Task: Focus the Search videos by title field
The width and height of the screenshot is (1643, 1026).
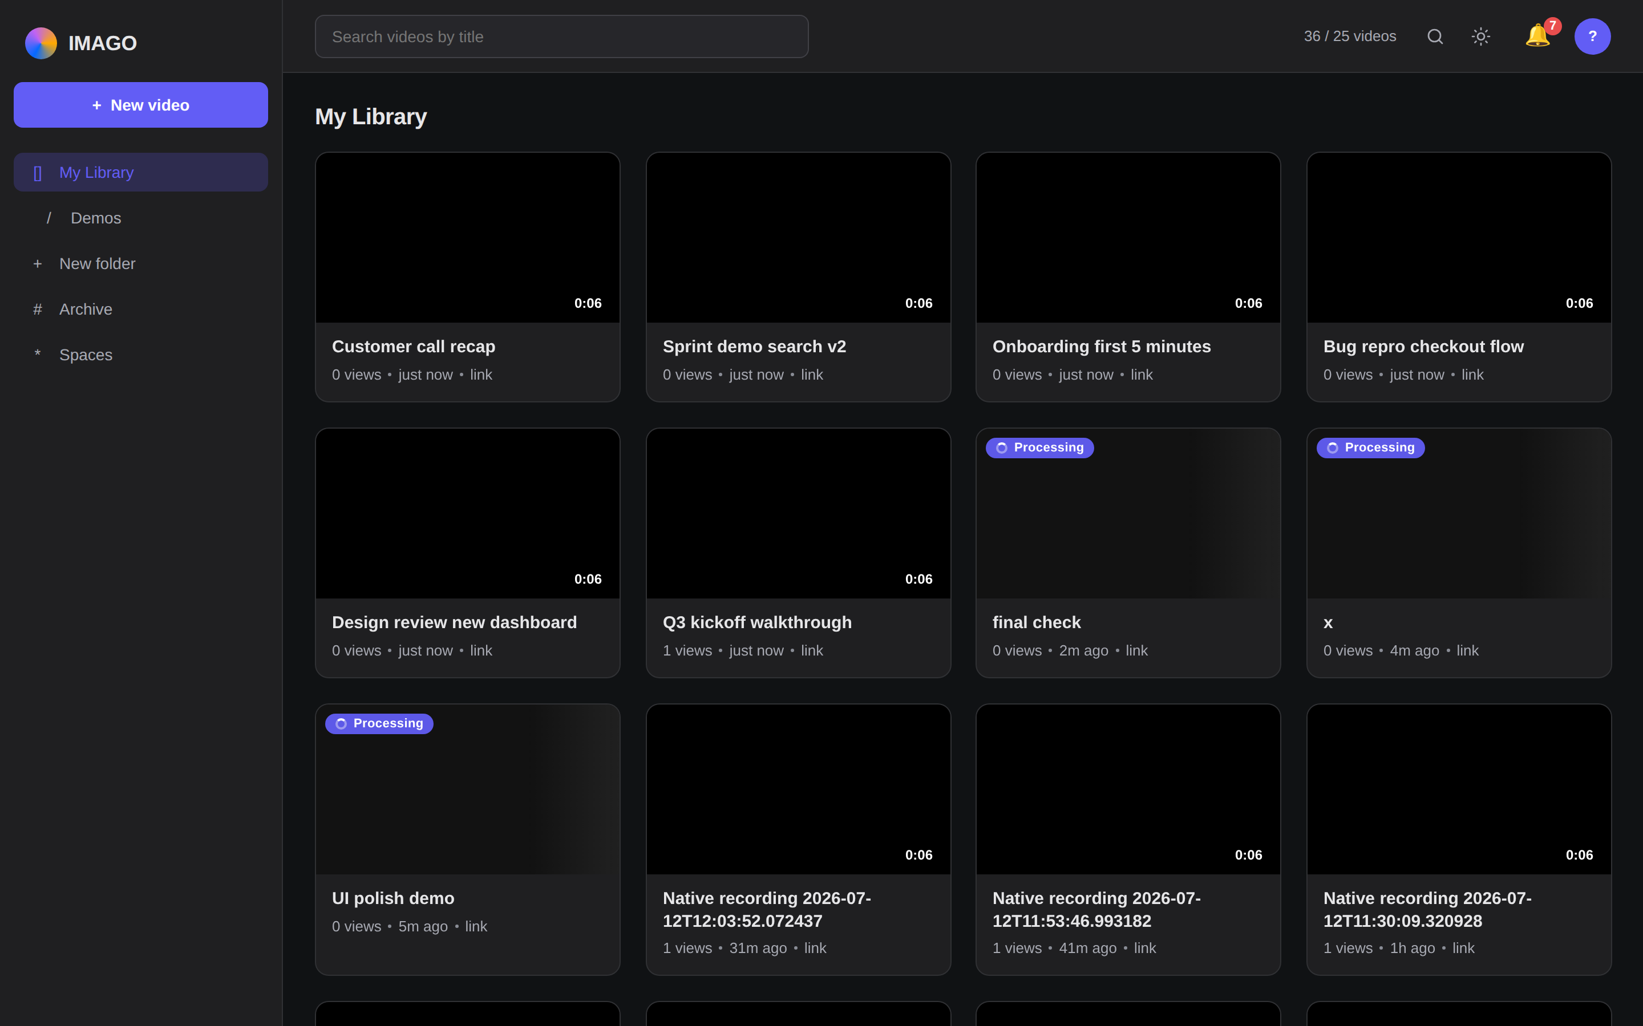Action: pyautogui.click(x=561, y=36)
